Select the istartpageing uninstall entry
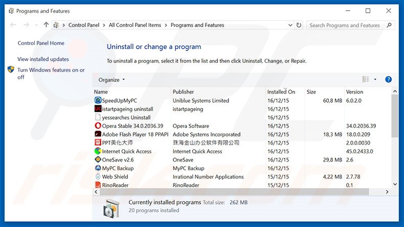 pyautogui.click(x=127, y=109)
